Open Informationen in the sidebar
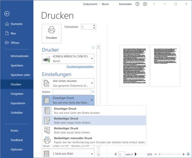 20,56
